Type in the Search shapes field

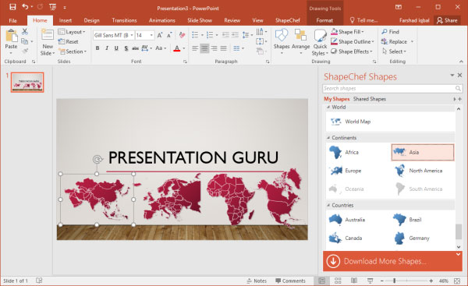pyautogui.click(x=392, y=88)
